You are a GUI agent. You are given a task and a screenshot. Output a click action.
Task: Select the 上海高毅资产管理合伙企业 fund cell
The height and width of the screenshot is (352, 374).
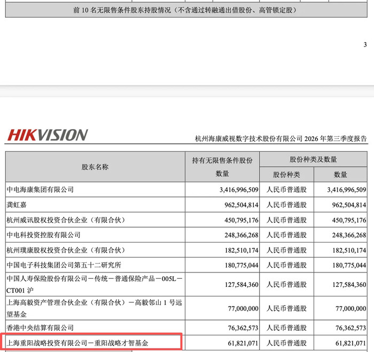95,308
